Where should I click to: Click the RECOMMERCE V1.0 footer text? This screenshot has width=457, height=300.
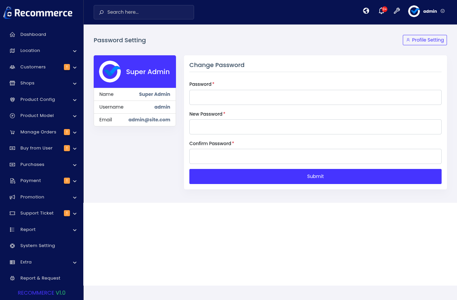coord(41,293)
